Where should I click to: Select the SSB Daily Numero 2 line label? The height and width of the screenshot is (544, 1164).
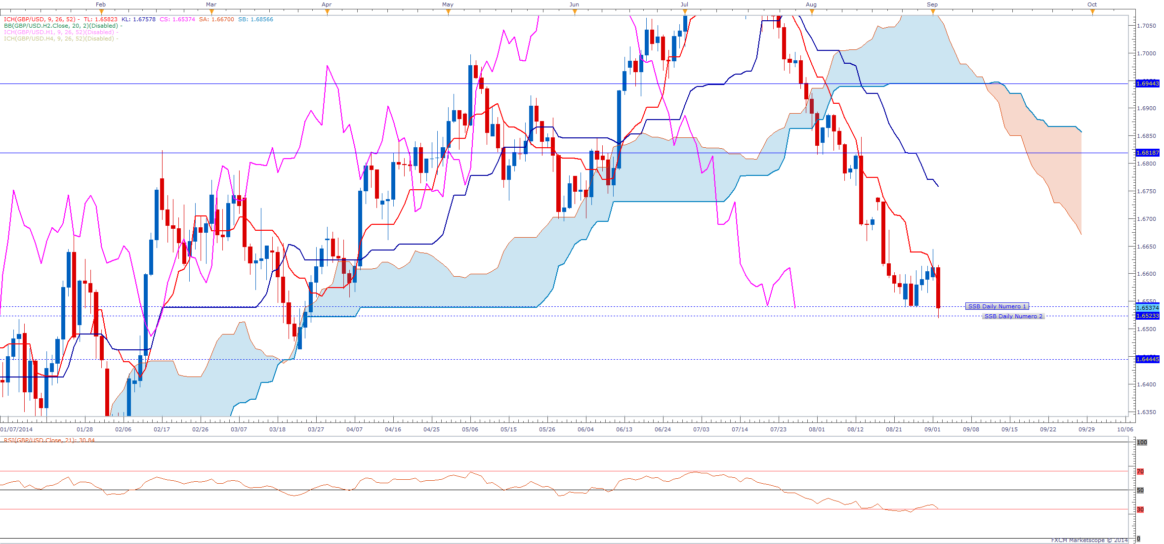(x=1013, y=316)
